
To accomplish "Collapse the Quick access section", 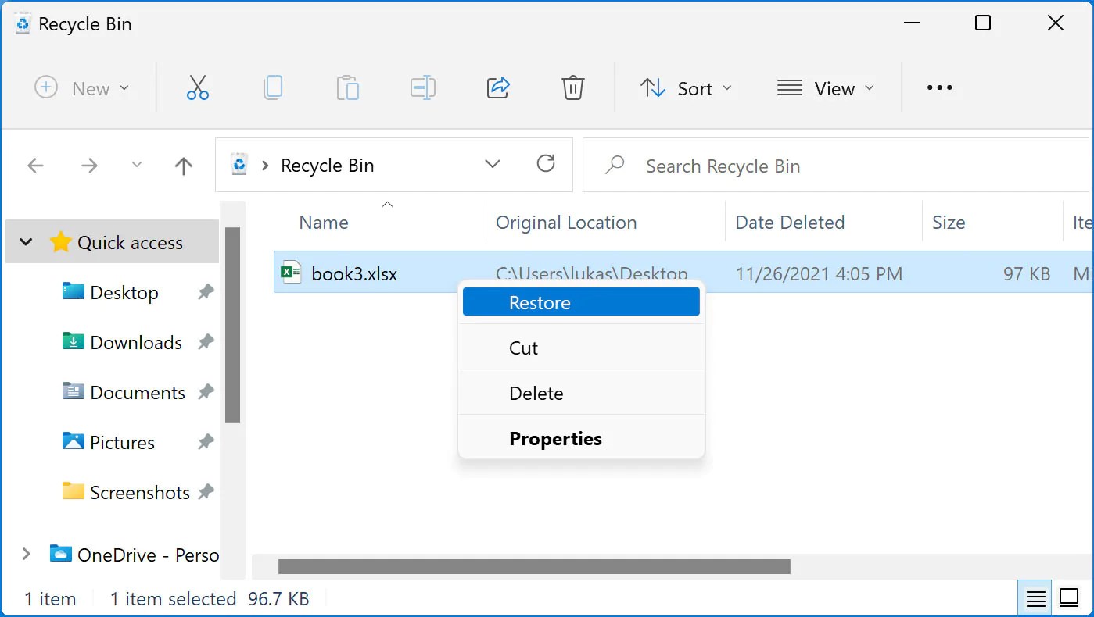I will pos(26,242).
